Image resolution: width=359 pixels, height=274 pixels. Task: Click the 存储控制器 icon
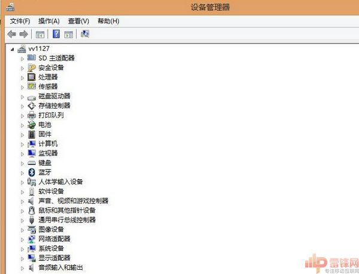point(32,106)
